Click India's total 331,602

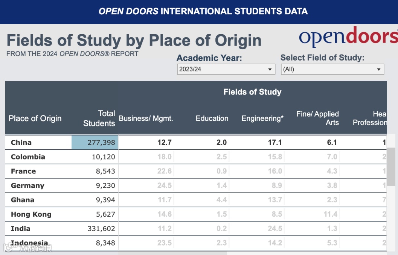(x=101, y=229)
